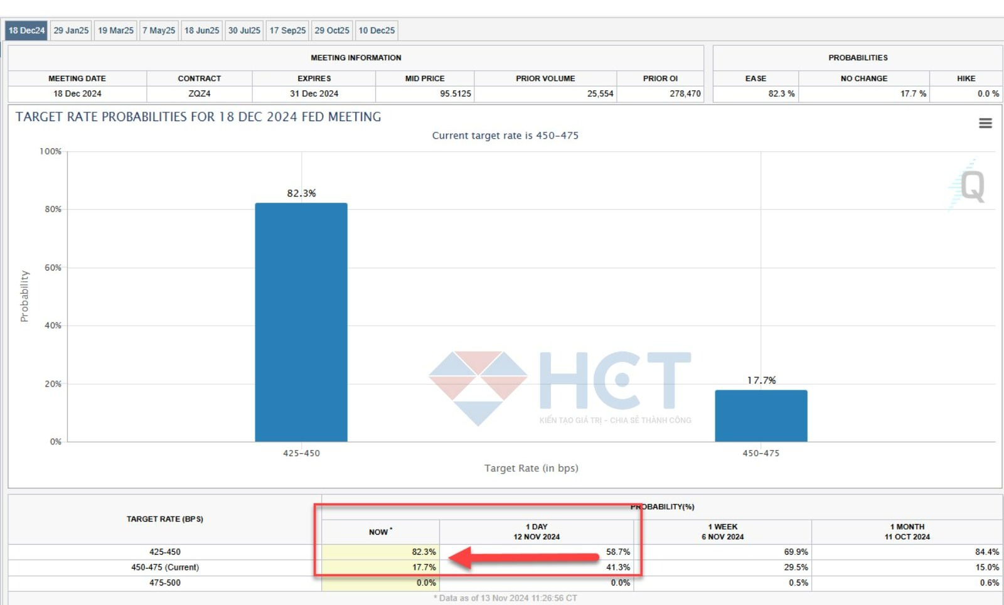Select the 19 Mar25 meeting tab

click(115, 30)
